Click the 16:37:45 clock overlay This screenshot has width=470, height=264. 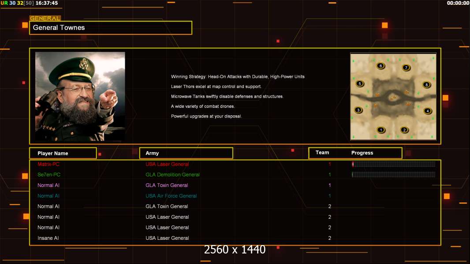pyautogui.click(x=47, y=3)
